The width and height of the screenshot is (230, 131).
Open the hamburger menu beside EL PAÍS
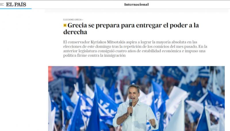pos(2,4)
